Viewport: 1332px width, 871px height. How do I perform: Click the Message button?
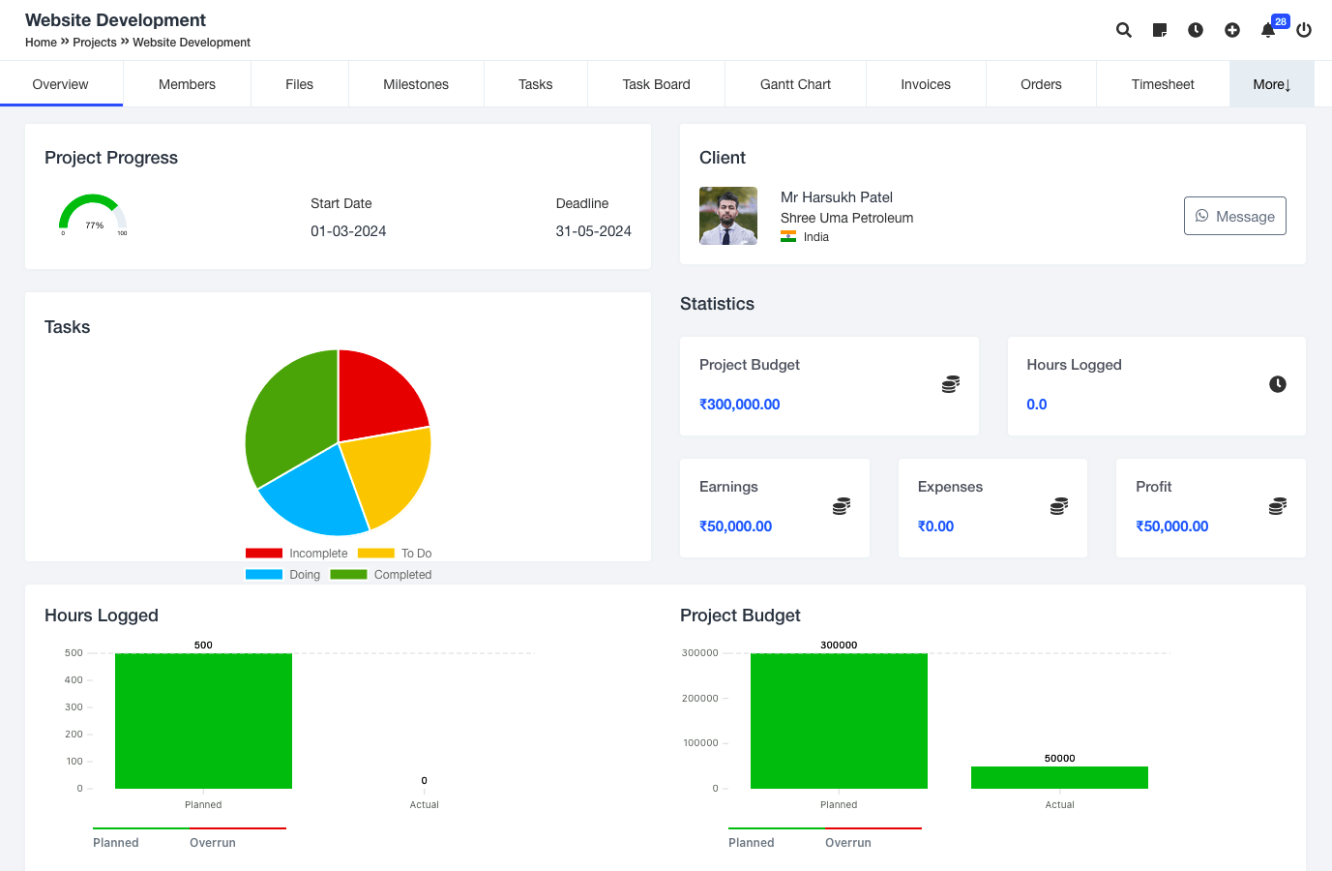point(1234,216)
